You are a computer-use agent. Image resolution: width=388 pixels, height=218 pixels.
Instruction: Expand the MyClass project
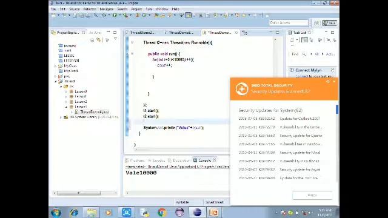(55, 66)
